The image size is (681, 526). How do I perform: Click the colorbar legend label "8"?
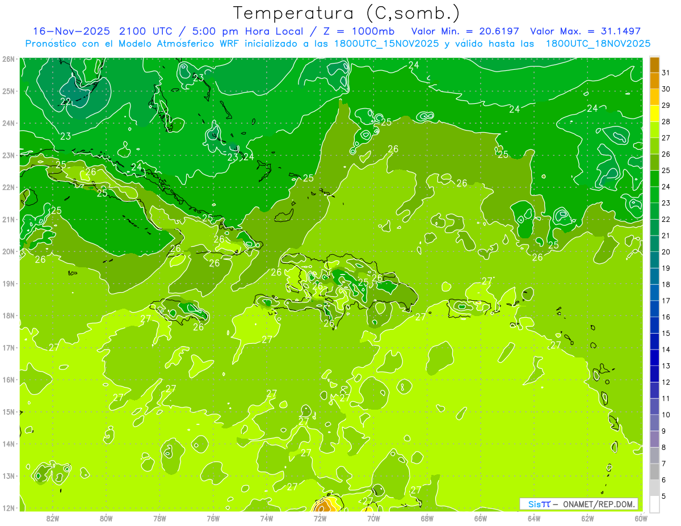coord(664,448)
